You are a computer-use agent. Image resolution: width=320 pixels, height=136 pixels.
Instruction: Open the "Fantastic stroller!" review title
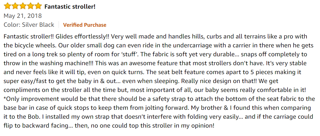coord(70,6)
